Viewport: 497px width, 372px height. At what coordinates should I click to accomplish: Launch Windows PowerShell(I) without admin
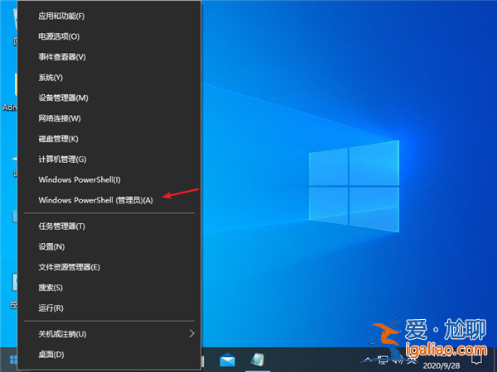click(109, 179)
